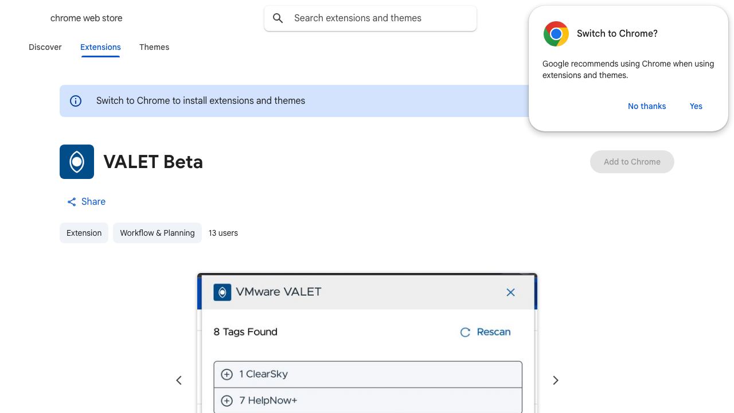Click the Extension category chip
The width and height of the screenshot is (734, 413).
click(84, 233)
